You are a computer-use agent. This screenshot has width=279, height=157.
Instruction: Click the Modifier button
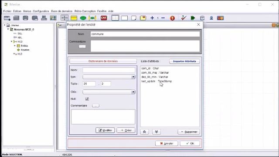pos(105,130)
